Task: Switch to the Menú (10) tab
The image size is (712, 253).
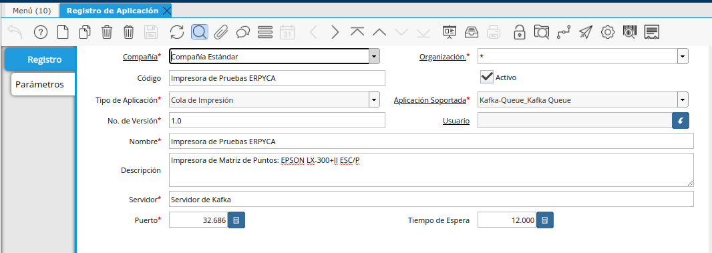Action: coord(31,11)
